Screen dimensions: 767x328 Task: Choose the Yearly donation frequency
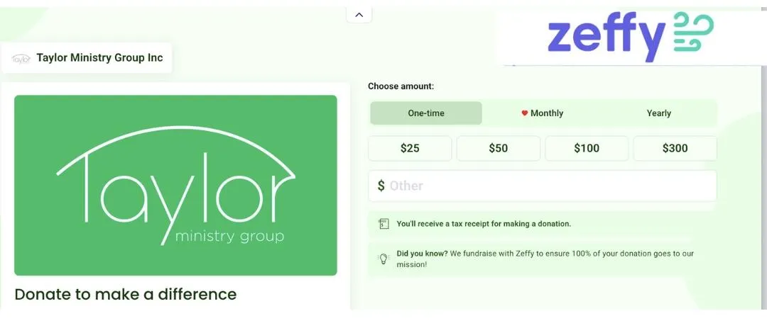point(658,113)
